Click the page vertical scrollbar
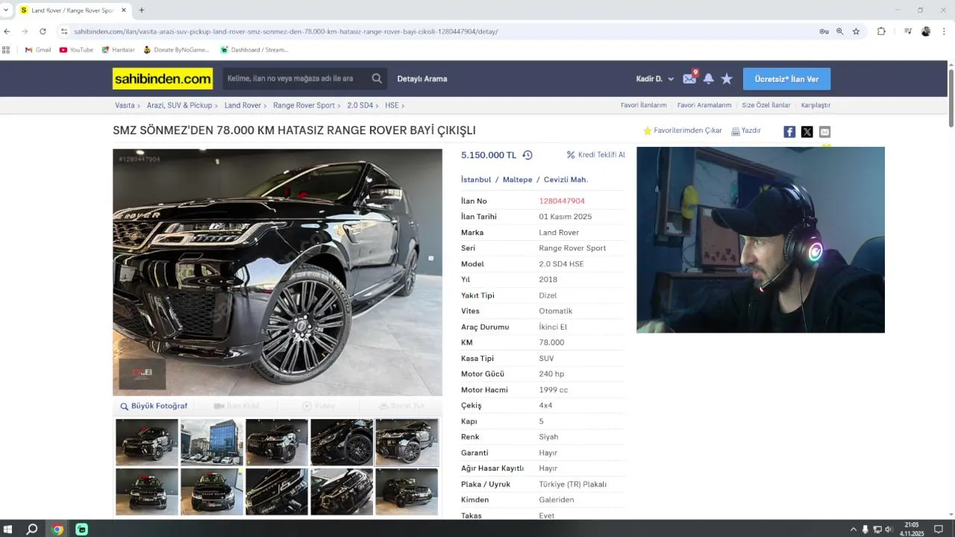 tap(951, 97)
